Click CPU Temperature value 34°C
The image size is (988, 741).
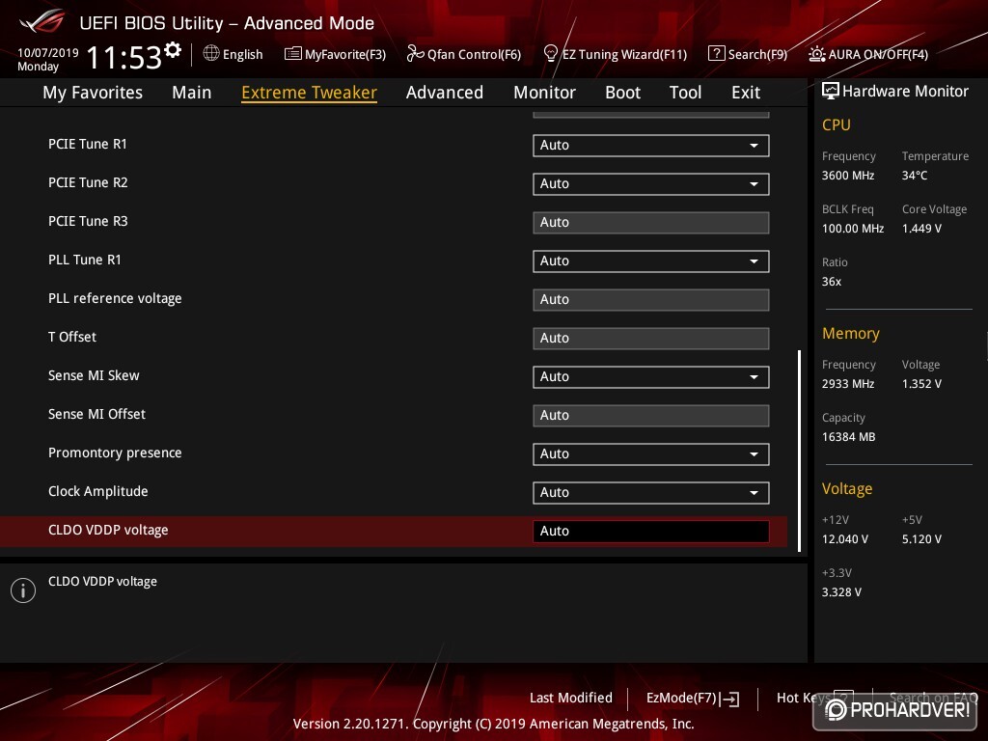915,176
